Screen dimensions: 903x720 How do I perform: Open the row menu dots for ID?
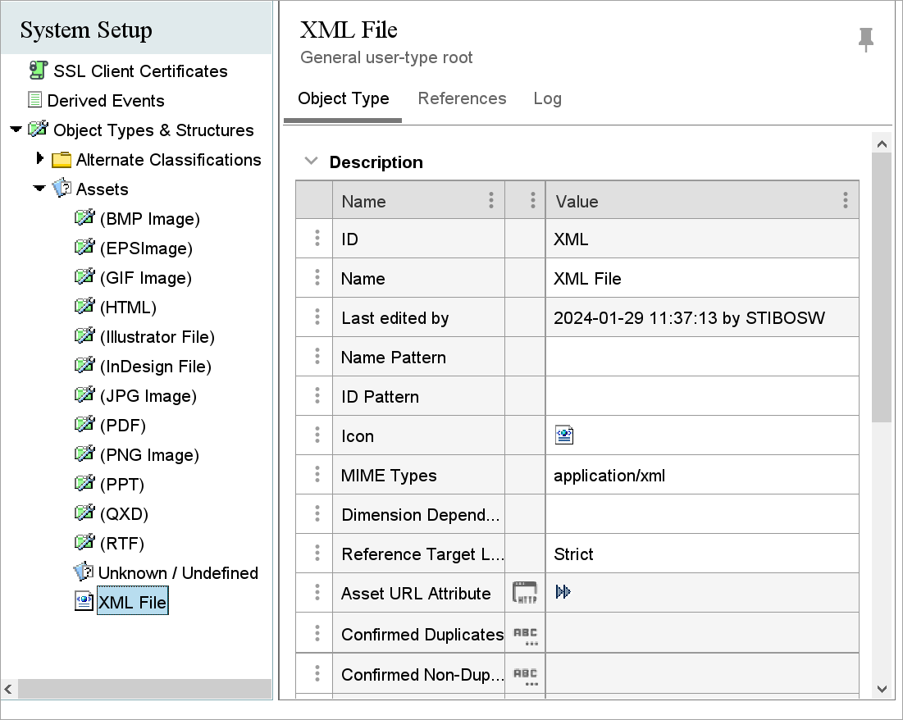click(317, 239)
